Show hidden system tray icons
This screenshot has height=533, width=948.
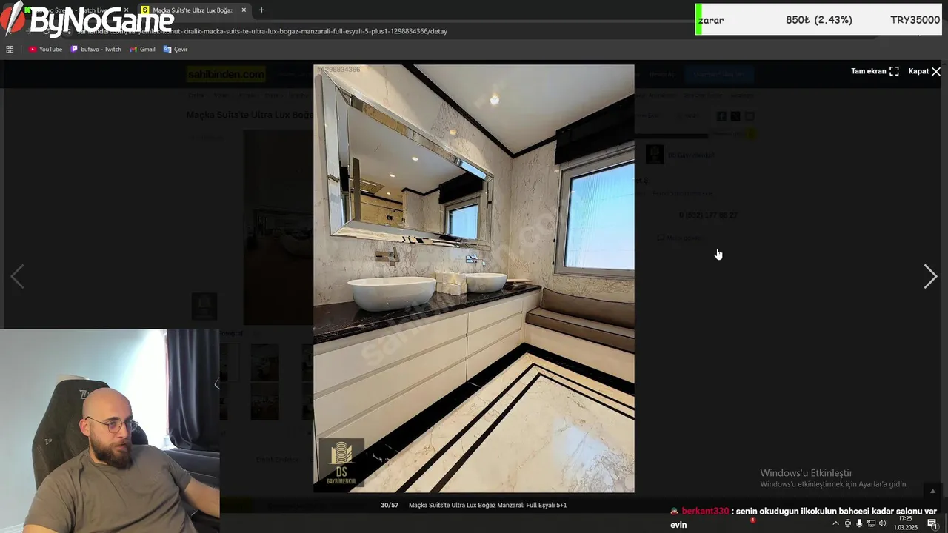tap(836, 523)
